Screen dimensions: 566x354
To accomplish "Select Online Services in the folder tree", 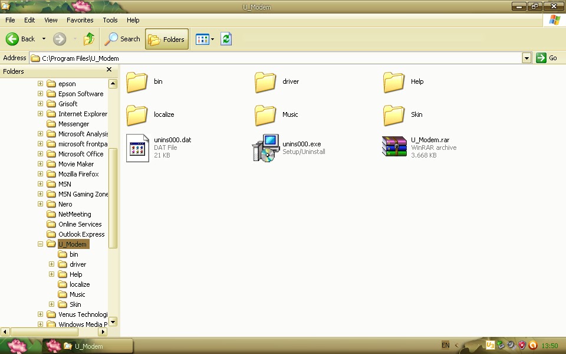I will (x=80, y=224).
